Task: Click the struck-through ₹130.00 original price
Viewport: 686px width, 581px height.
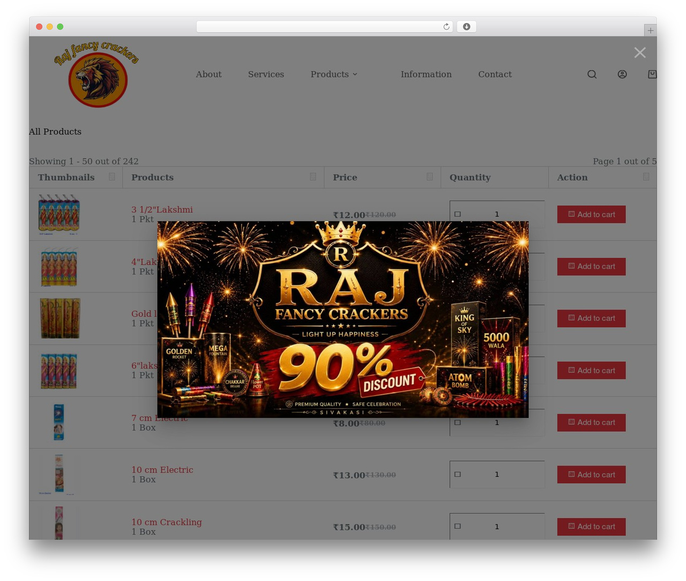Action: [x=381, y=475]
